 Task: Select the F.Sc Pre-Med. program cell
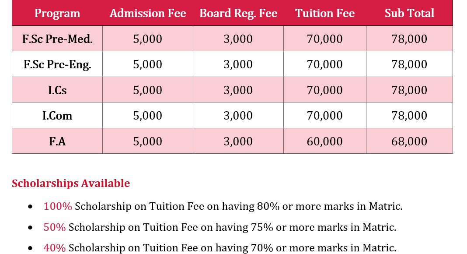[57, 39]
